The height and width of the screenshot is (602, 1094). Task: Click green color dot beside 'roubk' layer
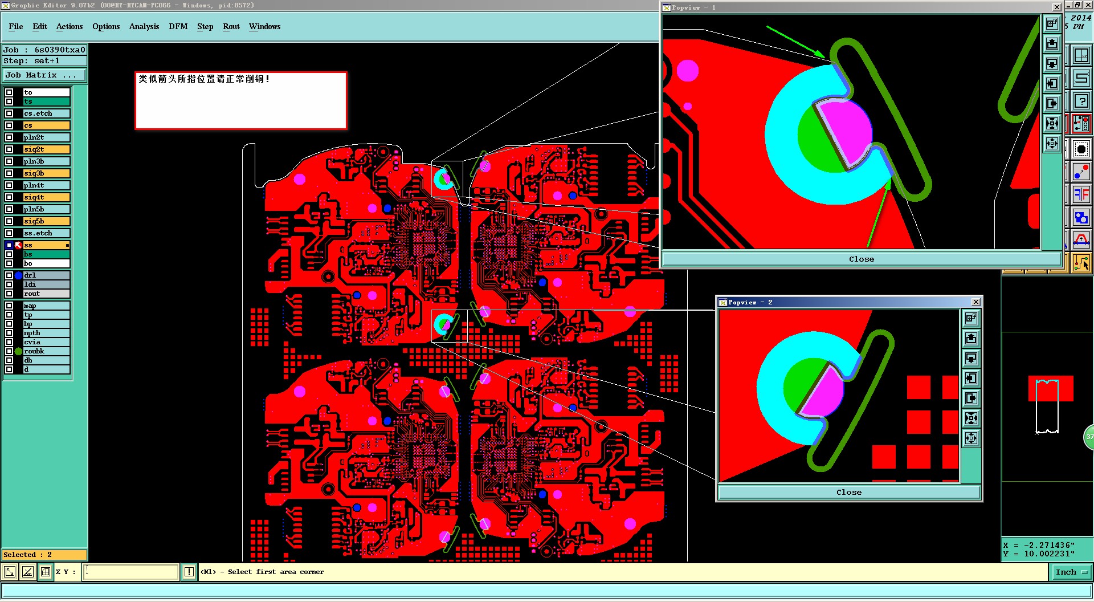(x=18, y=351)
